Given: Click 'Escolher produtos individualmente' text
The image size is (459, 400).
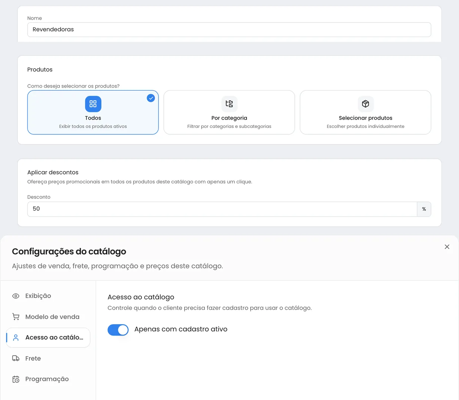Looking at the screenshot, I should click(x=365, y=126).
